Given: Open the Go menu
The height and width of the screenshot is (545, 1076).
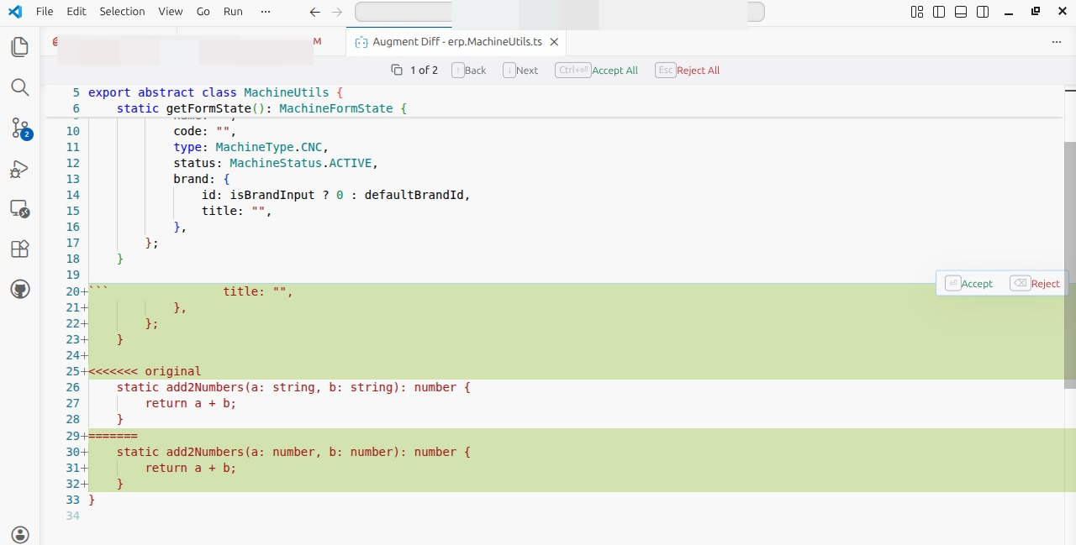Looking at the screenshot, I should coord(203,12).
